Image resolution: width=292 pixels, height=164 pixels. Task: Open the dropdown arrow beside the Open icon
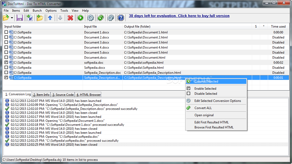[x=12, y=18]
